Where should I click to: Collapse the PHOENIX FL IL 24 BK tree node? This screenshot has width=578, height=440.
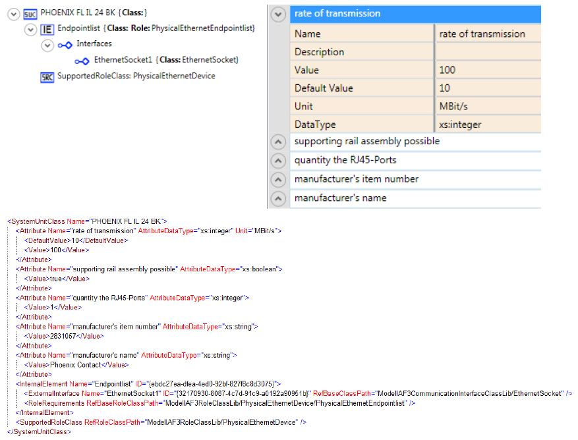coord(14,13)
